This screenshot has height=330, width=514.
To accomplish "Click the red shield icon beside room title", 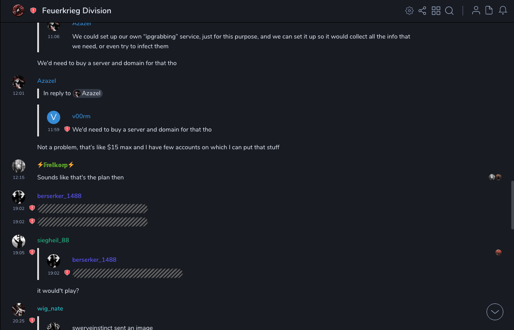I will click(x=33, y=11).
